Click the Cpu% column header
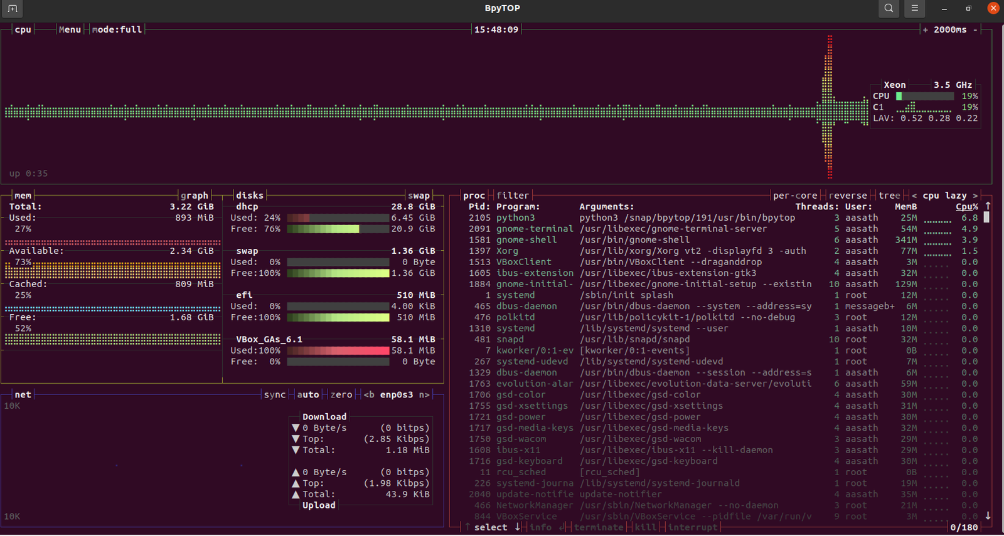Screen dimensions: 1004x536 967,207
